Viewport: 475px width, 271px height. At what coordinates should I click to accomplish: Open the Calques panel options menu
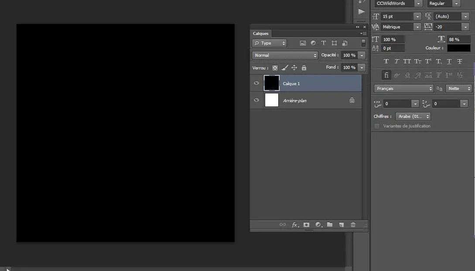363,33
